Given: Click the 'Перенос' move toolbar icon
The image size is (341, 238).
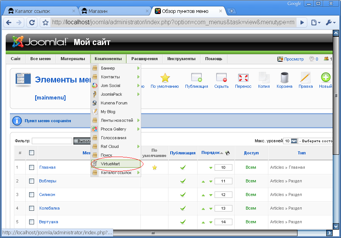Looking at the screenshot, I should tap(243, 78).
